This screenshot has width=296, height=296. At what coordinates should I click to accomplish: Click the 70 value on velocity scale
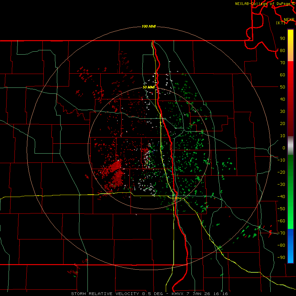283,63
